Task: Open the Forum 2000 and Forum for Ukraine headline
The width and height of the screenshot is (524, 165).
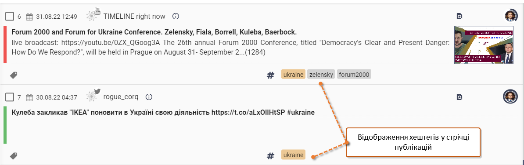Action: click(154, 33)
